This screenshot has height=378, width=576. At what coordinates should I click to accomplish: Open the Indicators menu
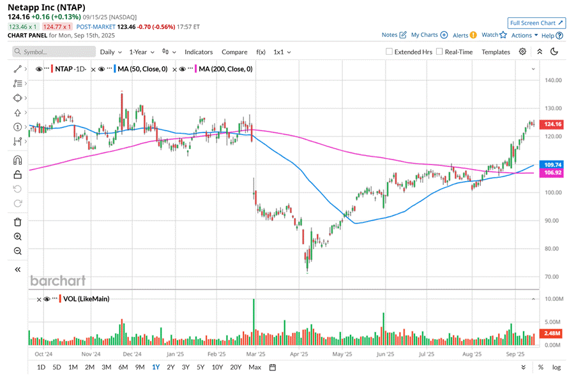pos(199,52)
